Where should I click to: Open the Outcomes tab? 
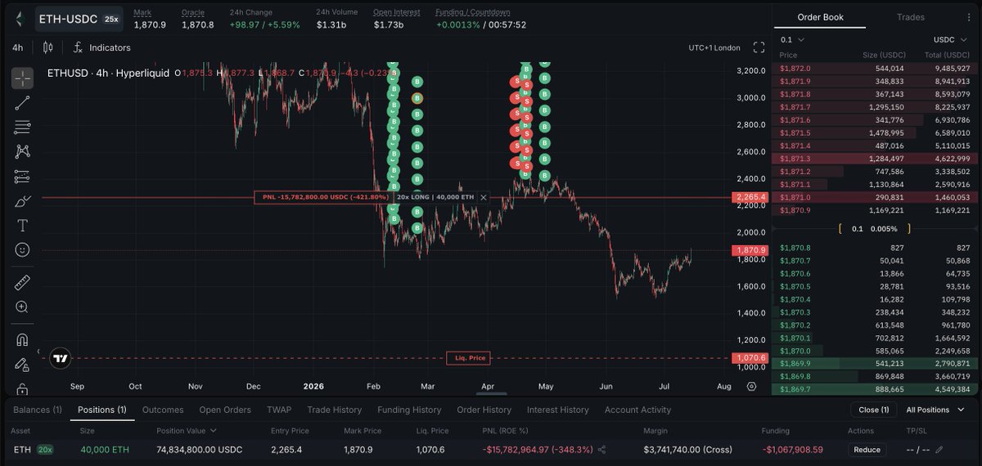(163, 410)
